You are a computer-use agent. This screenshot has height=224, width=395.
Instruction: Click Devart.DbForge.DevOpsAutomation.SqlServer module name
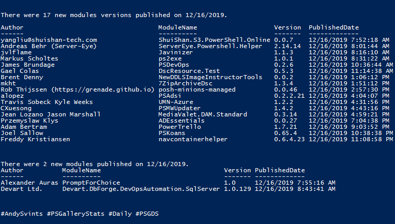click(x=141, y=189)
